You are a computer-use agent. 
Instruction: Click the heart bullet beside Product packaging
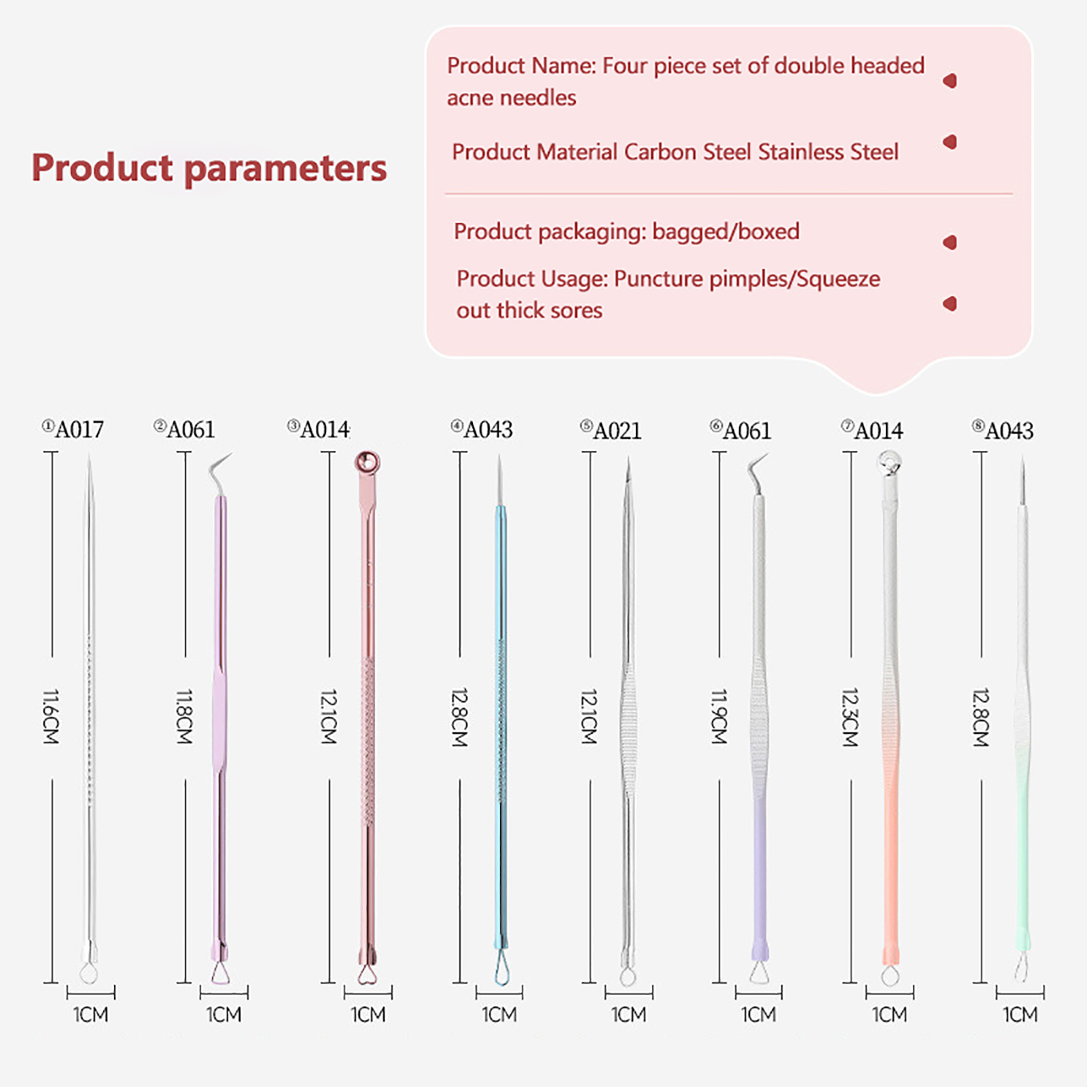click(950, 243)
